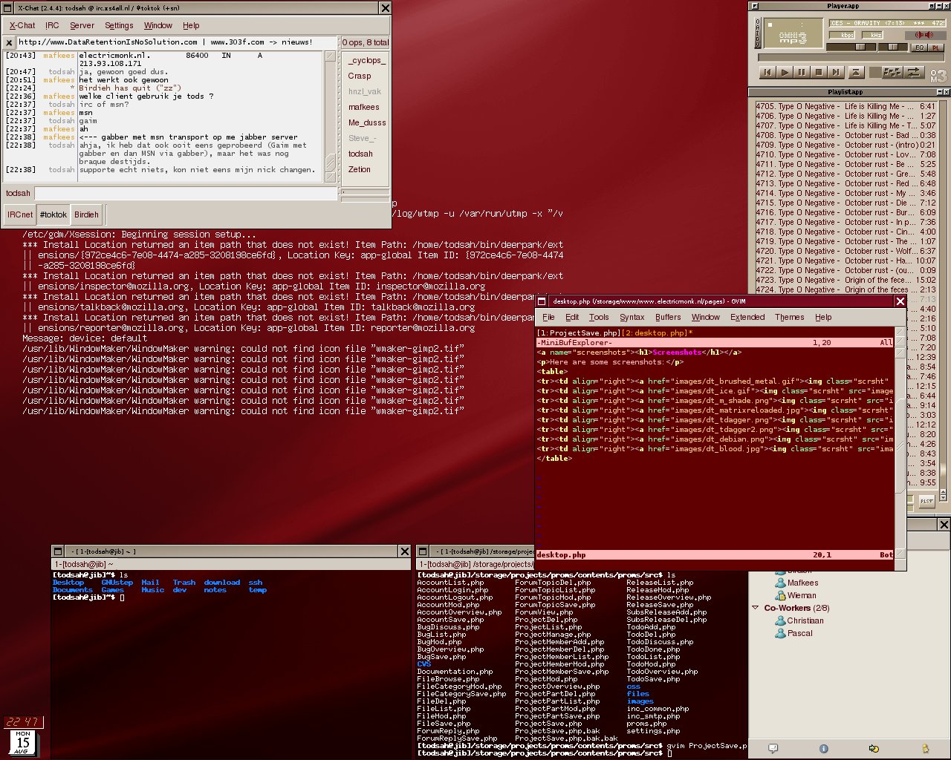Open the Themes menu in GVIM
The height and width of the screenshot is (760, 951).
790,317
